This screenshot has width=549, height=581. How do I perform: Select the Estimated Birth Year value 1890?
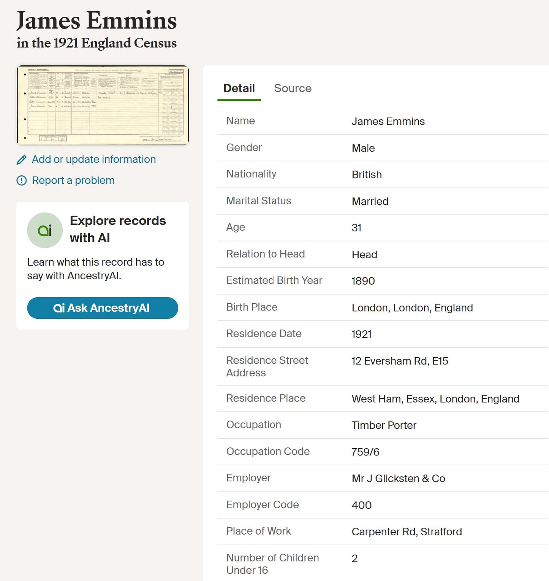[363, 281]
